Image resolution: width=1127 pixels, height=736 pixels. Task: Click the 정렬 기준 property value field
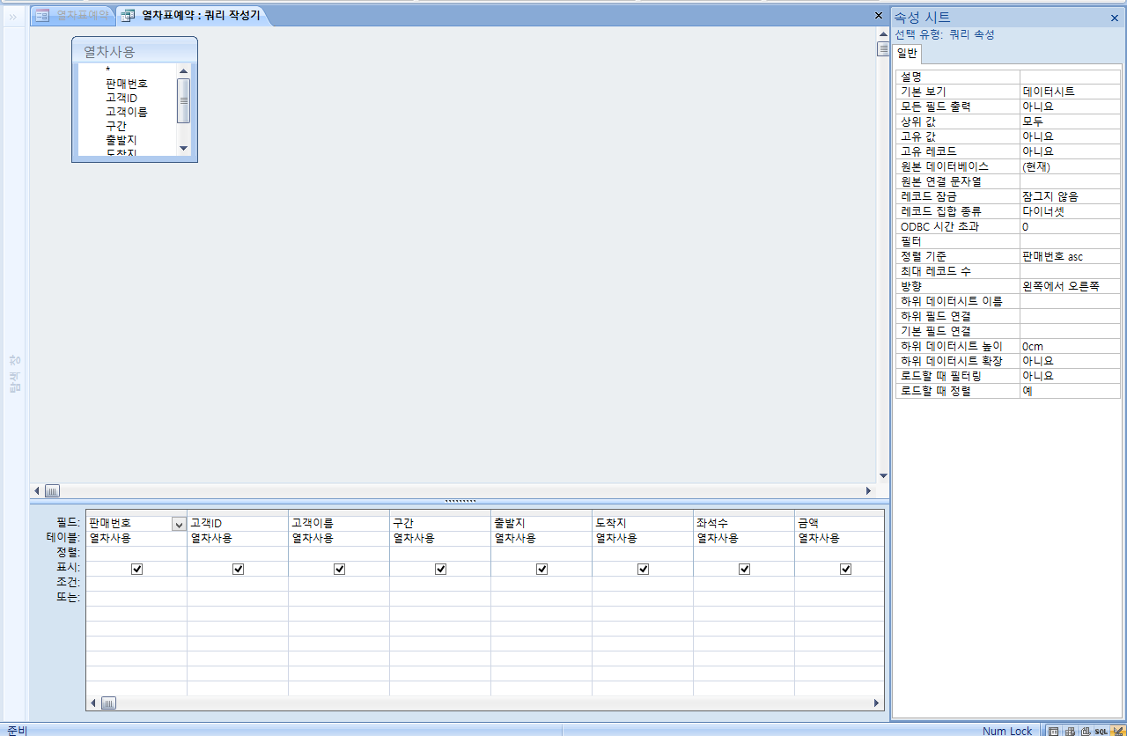(1069, 256)
